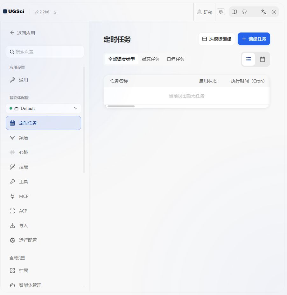
Task: Select 定时任务 in sidebar
Action: [x=43, y=123]
